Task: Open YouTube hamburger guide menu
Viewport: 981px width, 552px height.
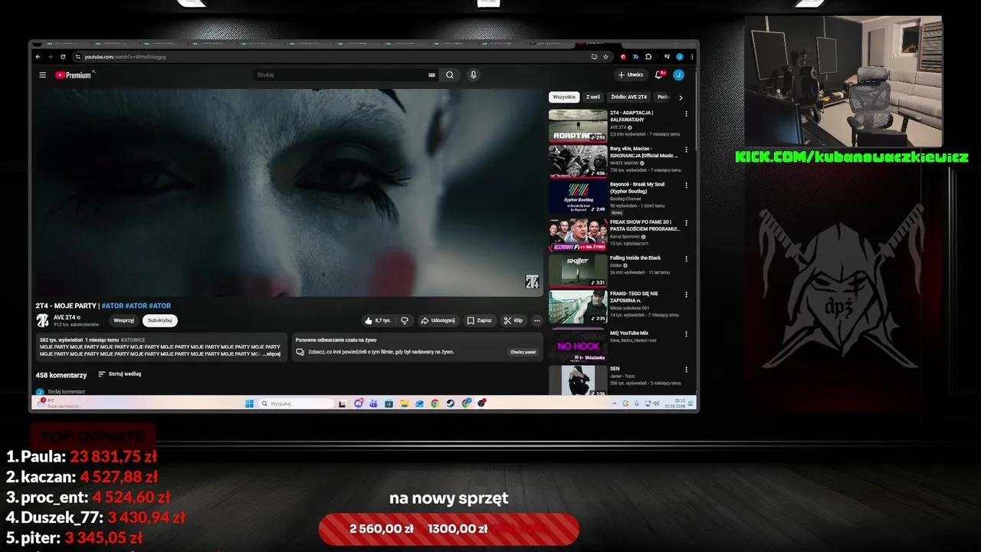Action: click(43, 75)
